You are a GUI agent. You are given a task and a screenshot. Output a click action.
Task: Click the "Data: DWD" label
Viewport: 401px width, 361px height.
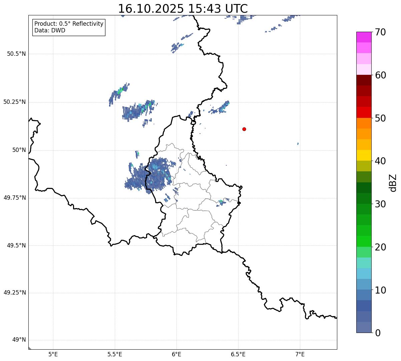50,30
